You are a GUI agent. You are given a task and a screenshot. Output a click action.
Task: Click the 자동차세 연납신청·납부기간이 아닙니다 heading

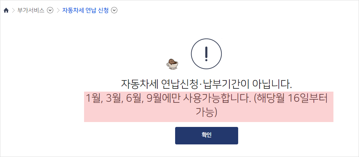coord(206,84)
